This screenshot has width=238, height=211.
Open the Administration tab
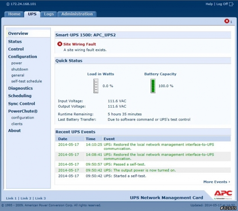click(x=77, y=14)
